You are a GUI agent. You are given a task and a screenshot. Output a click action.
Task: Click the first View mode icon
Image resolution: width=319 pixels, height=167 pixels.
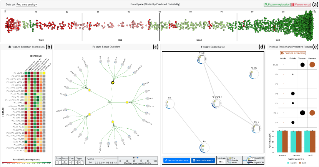[x=70, y=162]
